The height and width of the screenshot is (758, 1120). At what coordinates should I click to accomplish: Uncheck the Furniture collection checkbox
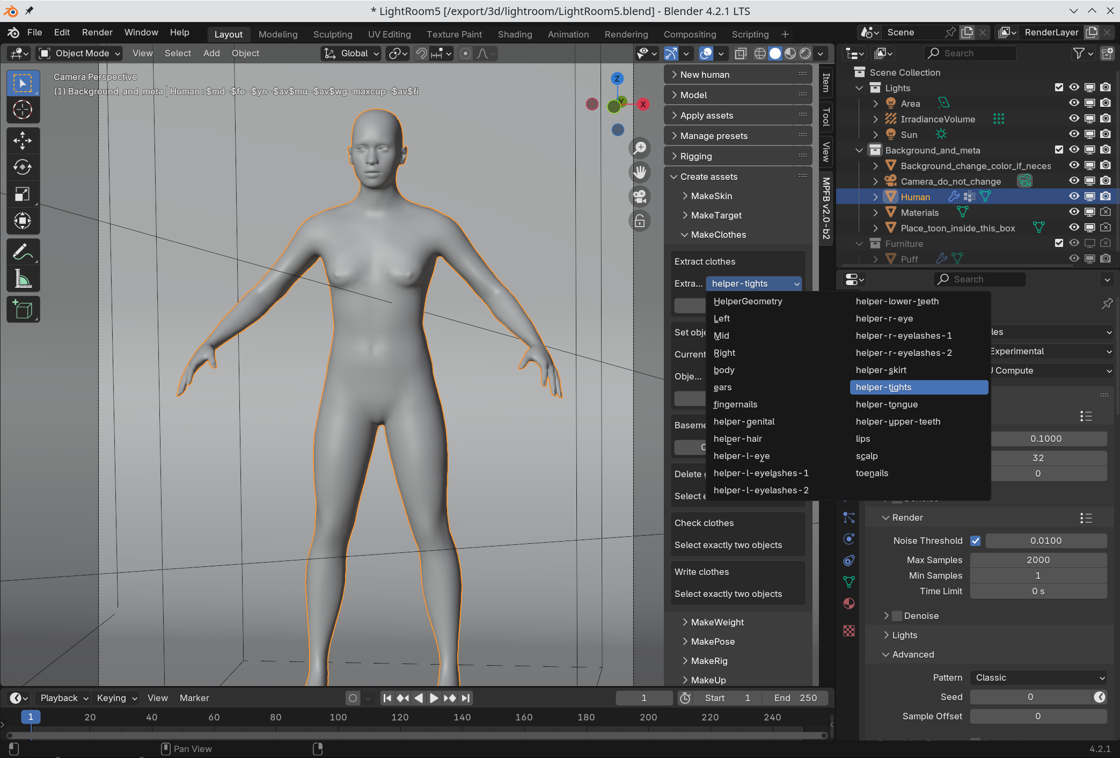point(1059,243)
